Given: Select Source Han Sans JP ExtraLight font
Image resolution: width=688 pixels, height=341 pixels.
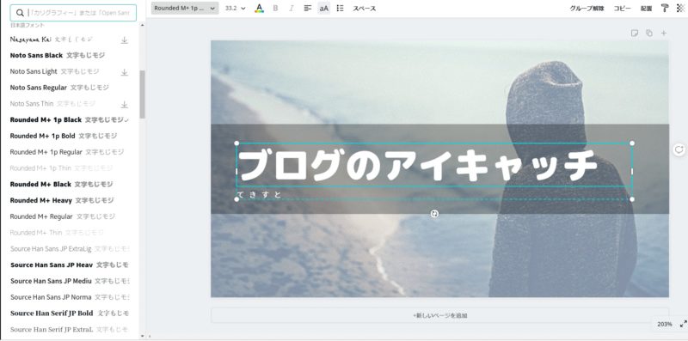Looking at the screenshot, I should pos(70,248).
